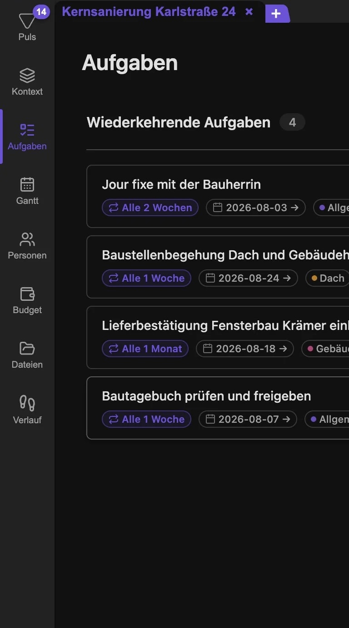Click the Dach category tag
349x628 pixels.
click(x=327, y=278)
